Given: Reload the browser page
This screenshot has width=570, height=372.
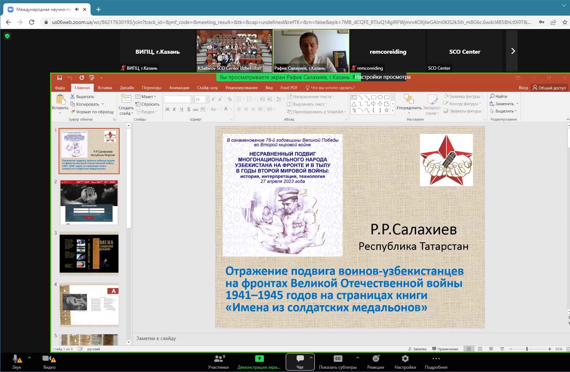Looking at the screenshot, I should [x=32, y=22].
